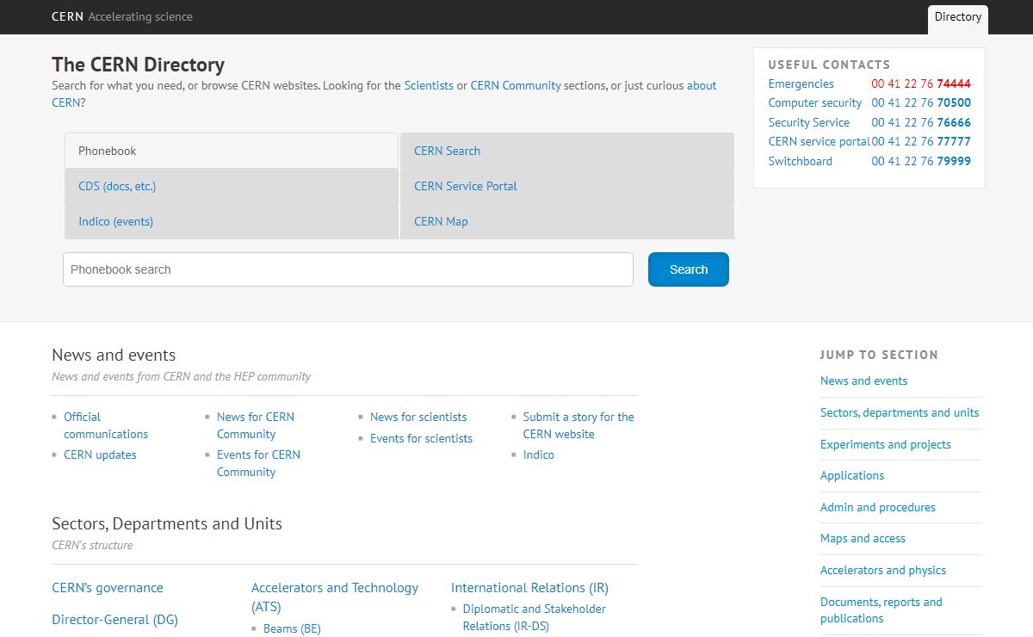Screen dimensions: 1033x637
Task: Open Official communications link
Action: pyautogui.click(x=106, y=425)
